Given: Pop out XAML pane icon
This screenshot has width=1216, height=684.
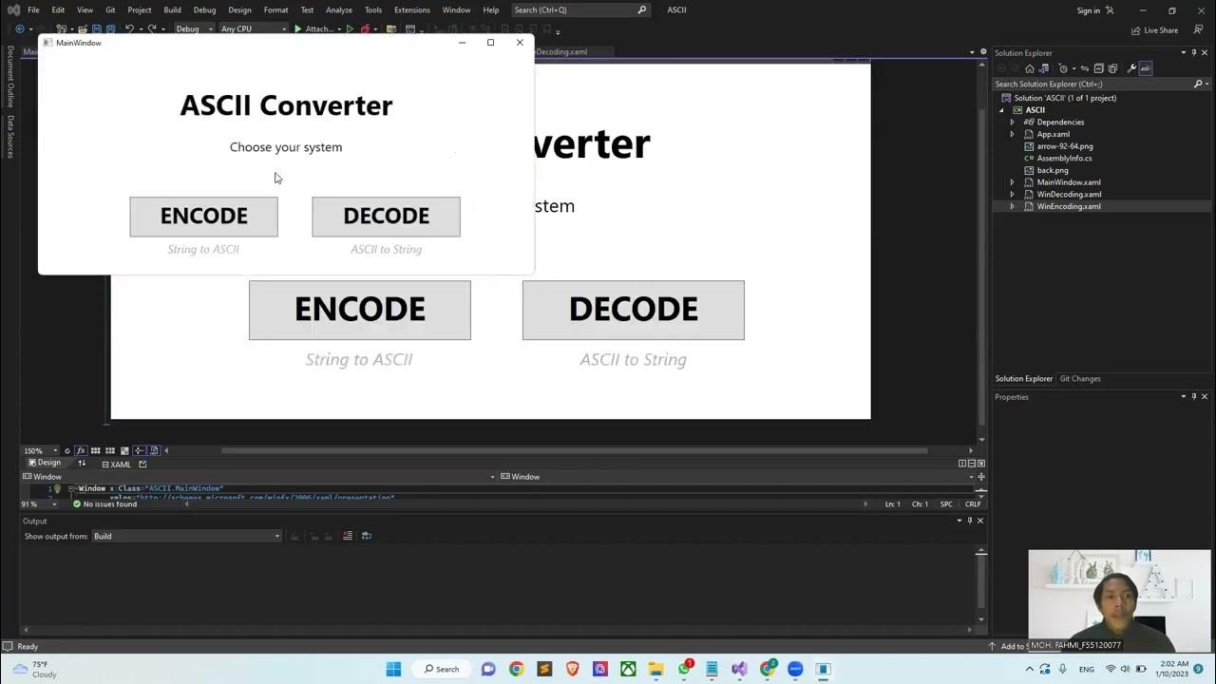Looking at the screenshot, I should tap(142, 464).
